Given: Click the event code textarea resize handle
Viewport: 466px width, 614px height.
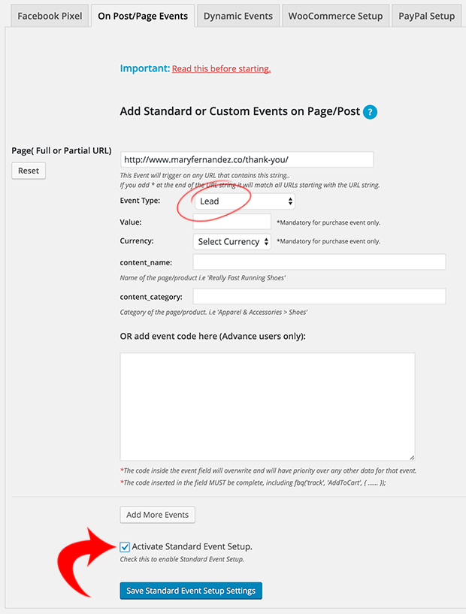Looking at the screenshot, I should coord(412,458).
